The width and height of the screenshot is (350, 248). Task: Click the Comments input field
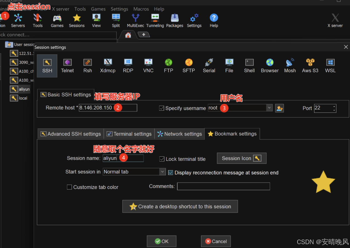[223, 186]
